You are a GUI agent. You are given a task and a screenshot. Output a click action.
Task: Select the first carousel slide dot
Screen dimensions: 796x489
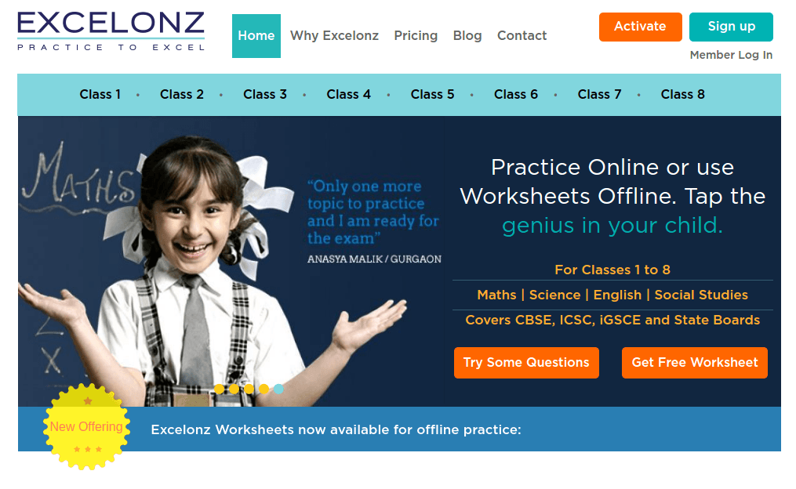(x=219, y=389)
